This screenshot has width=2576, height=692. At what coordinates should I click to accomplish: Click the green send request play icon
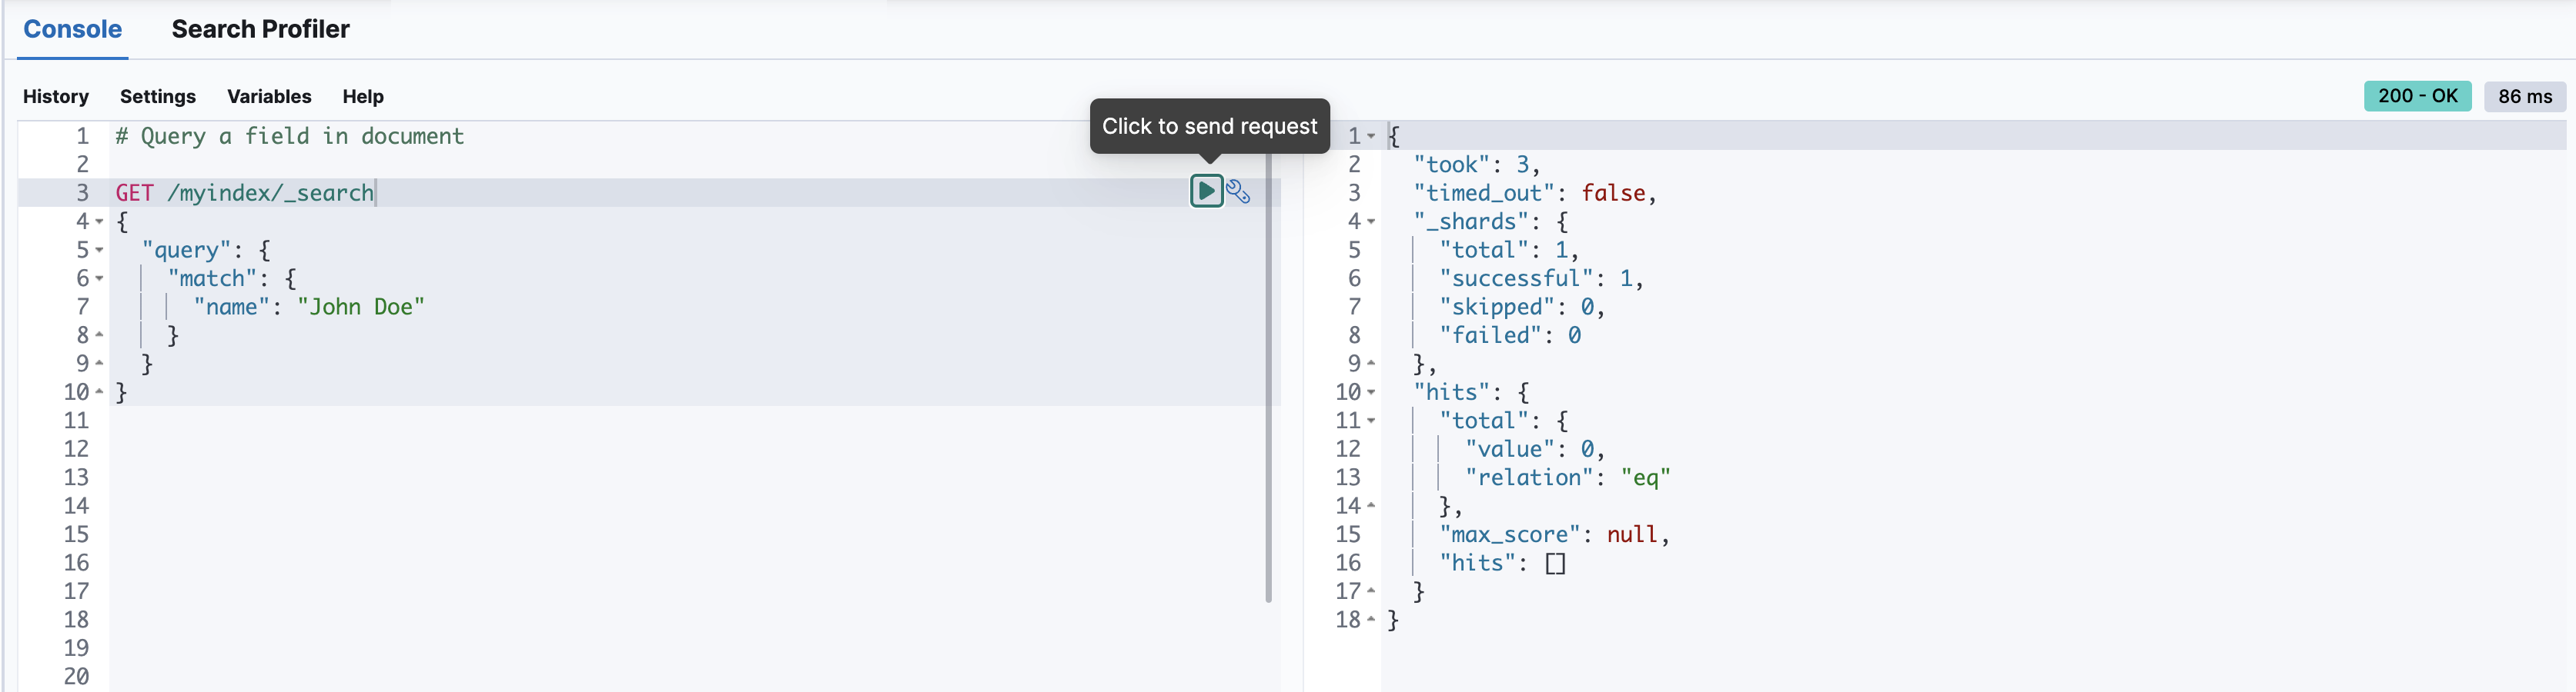1206,191
